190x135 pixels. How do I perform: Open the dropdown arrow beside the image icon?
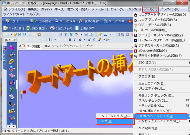point(110,35)
